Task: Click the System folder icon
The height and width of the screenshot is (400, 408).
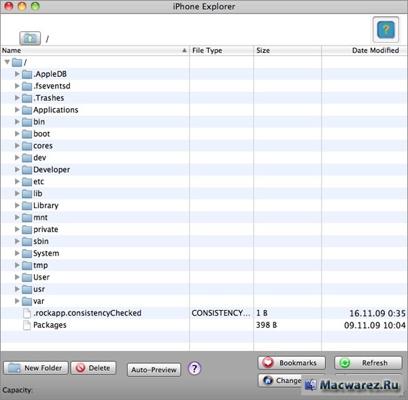Action: 27,253
